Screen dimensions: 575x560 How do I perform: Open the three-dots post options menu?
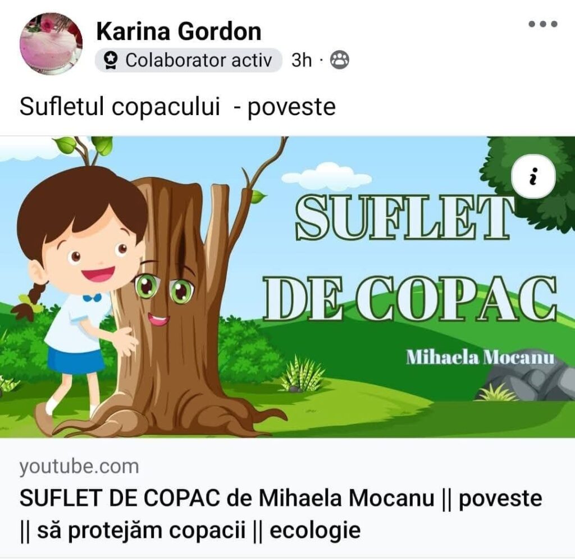(543, 24)
